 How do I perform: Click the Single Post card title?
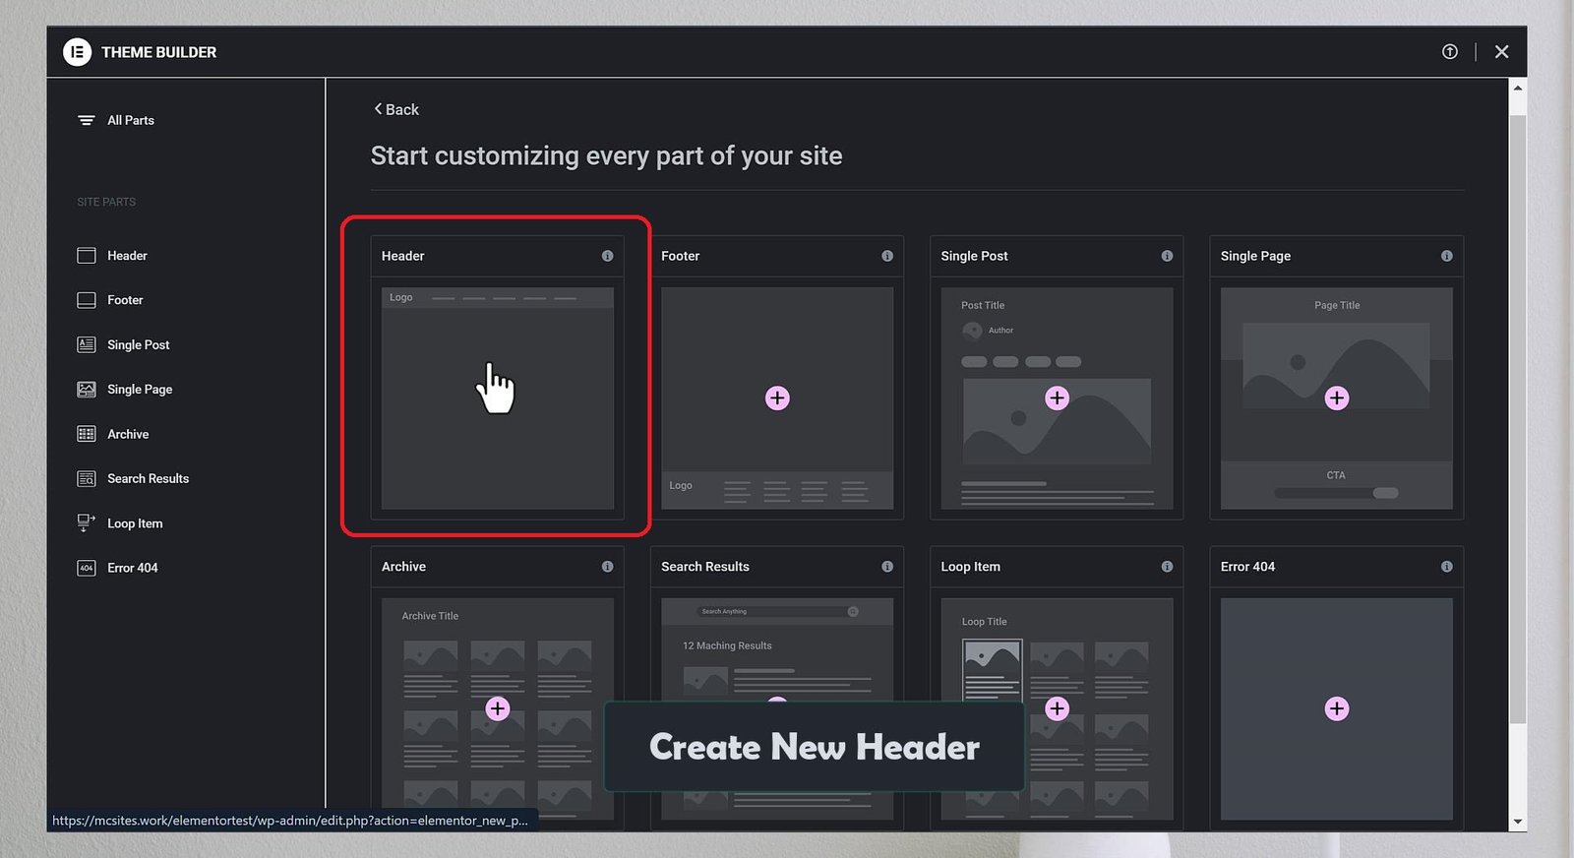point(974,256)
